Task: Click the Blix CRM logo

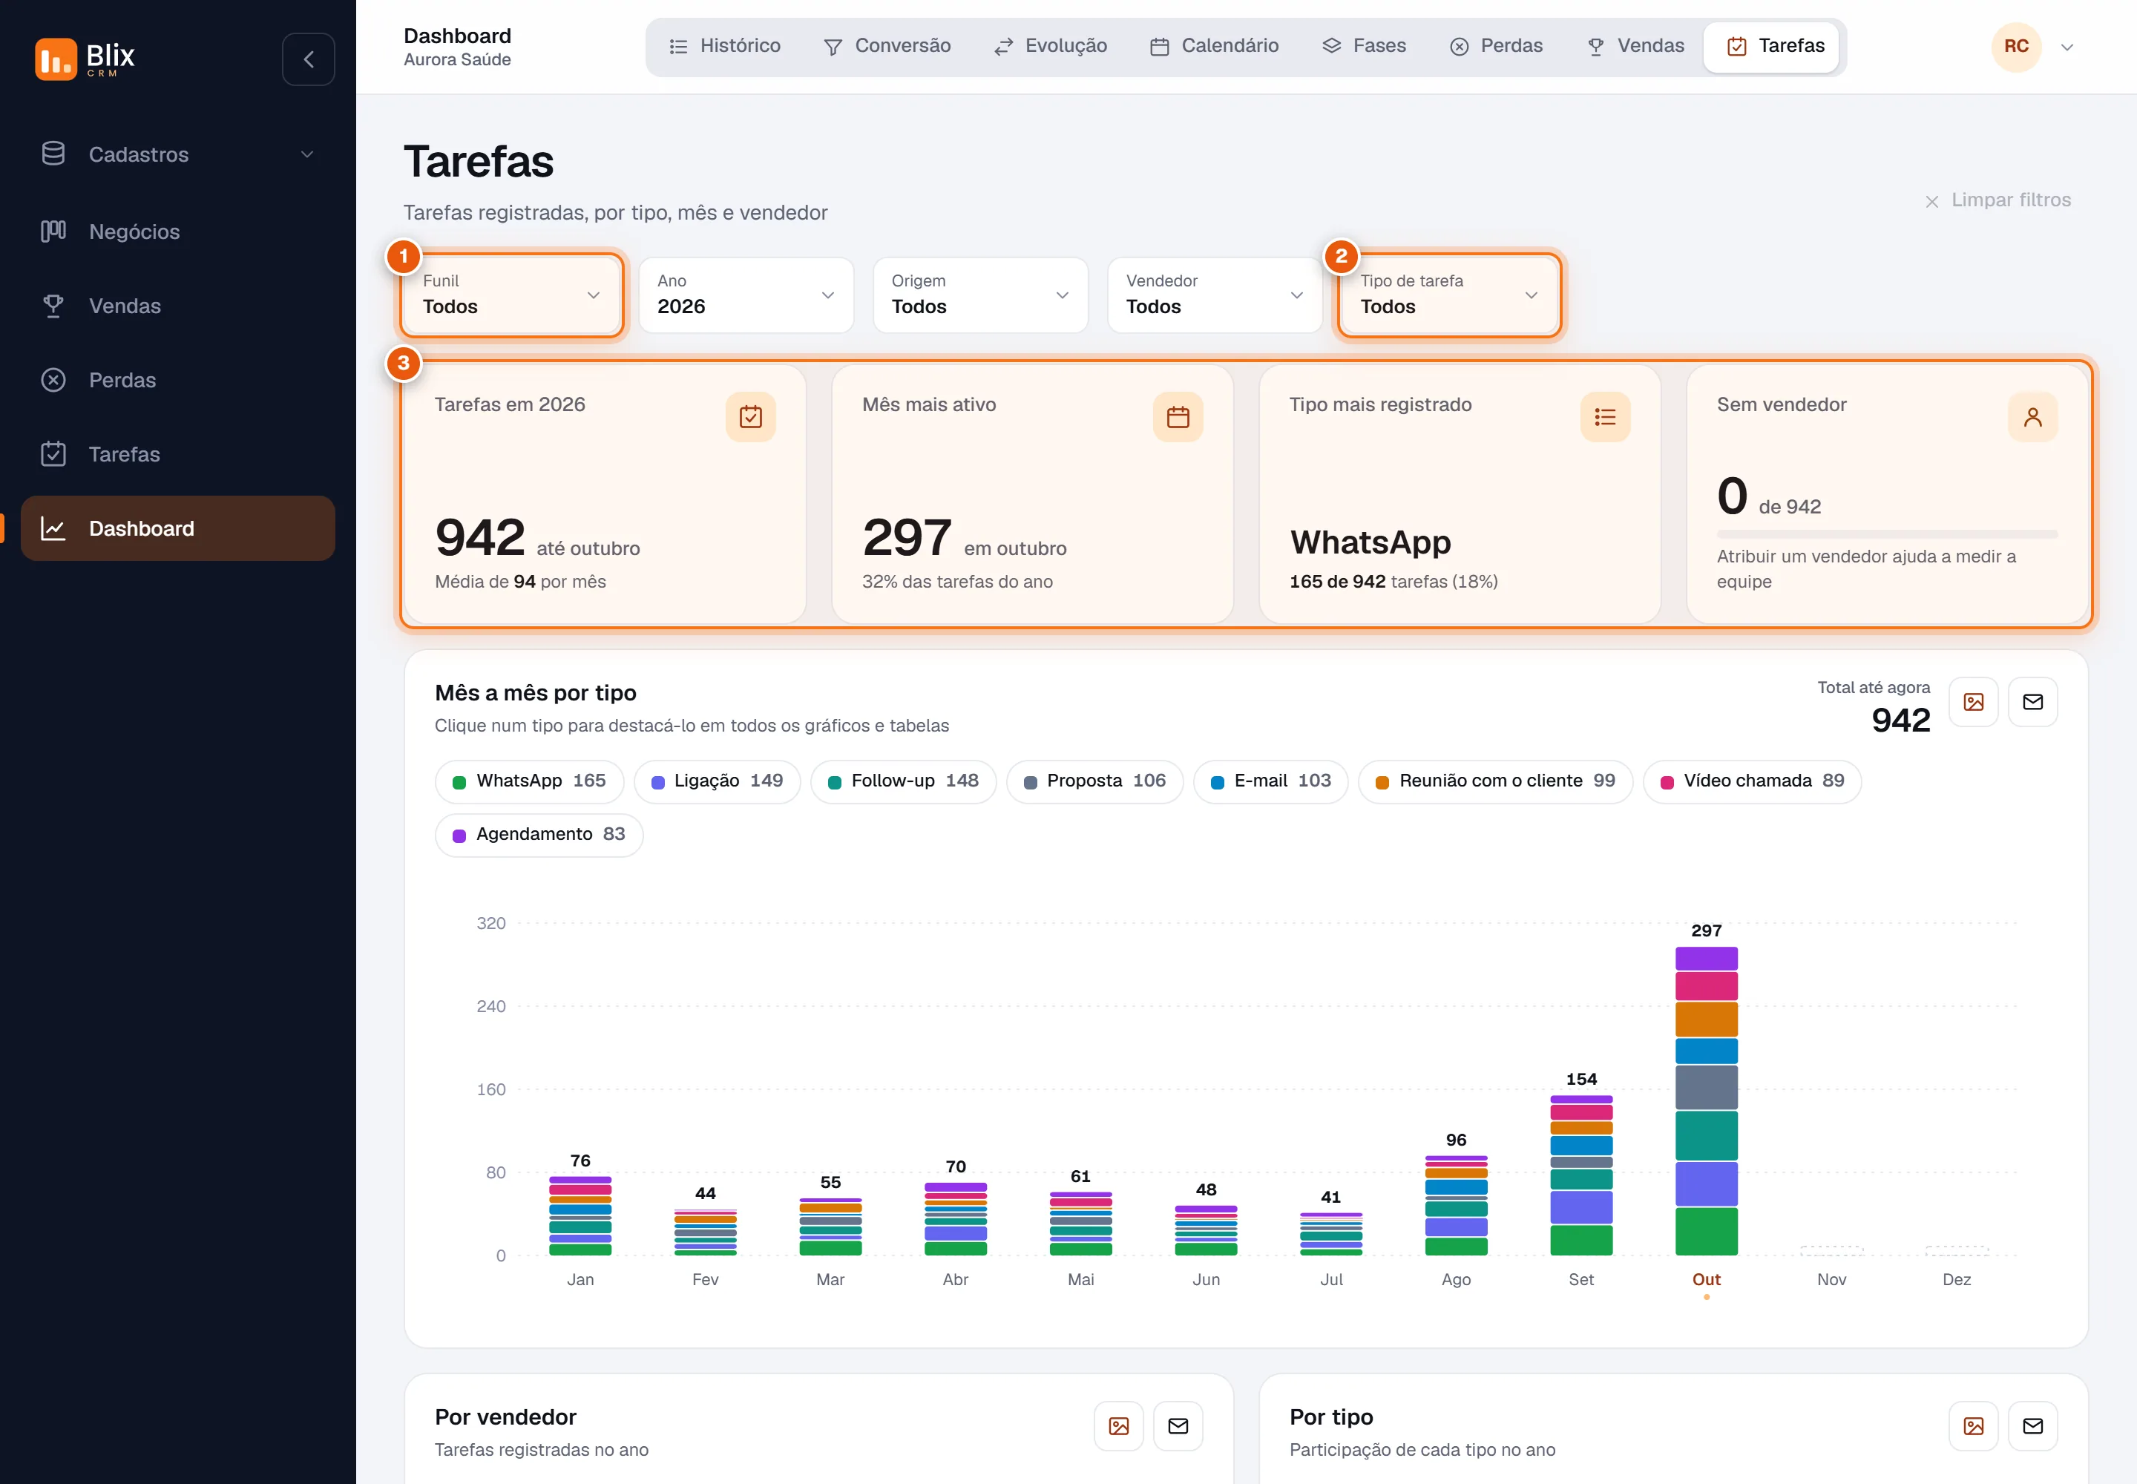Action: point(85,59)
